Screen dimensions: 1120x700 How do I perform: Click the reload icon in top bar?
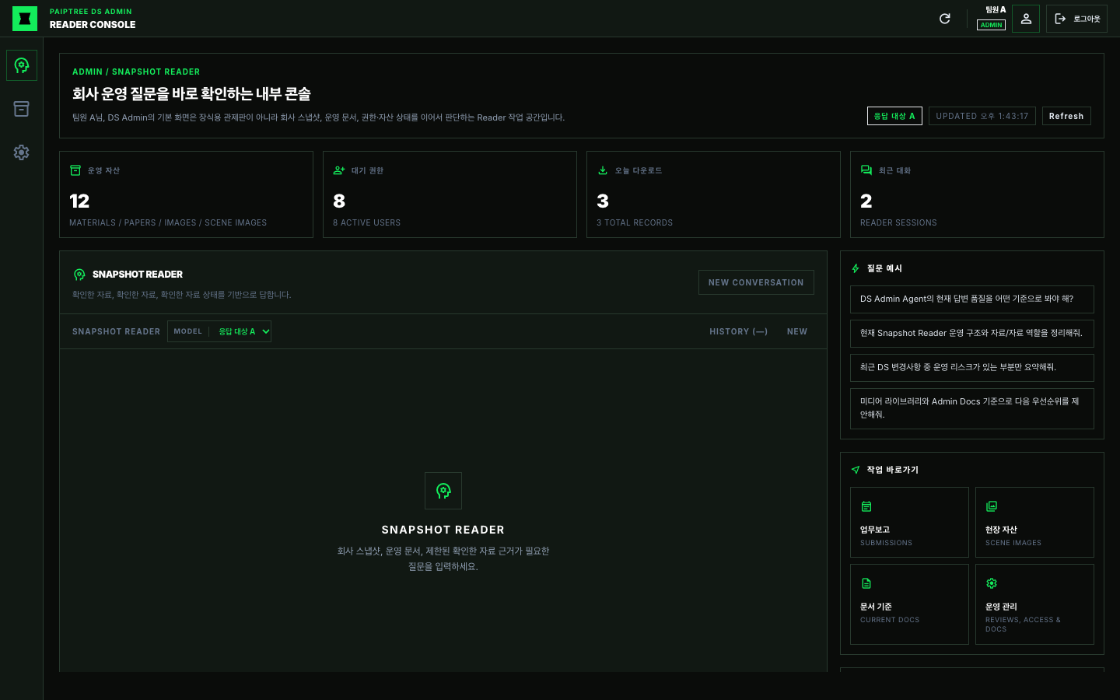point(945,19)
